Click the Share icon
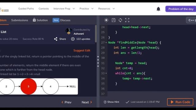Viewport: 196px width, 110px height. tap(56, 39)
